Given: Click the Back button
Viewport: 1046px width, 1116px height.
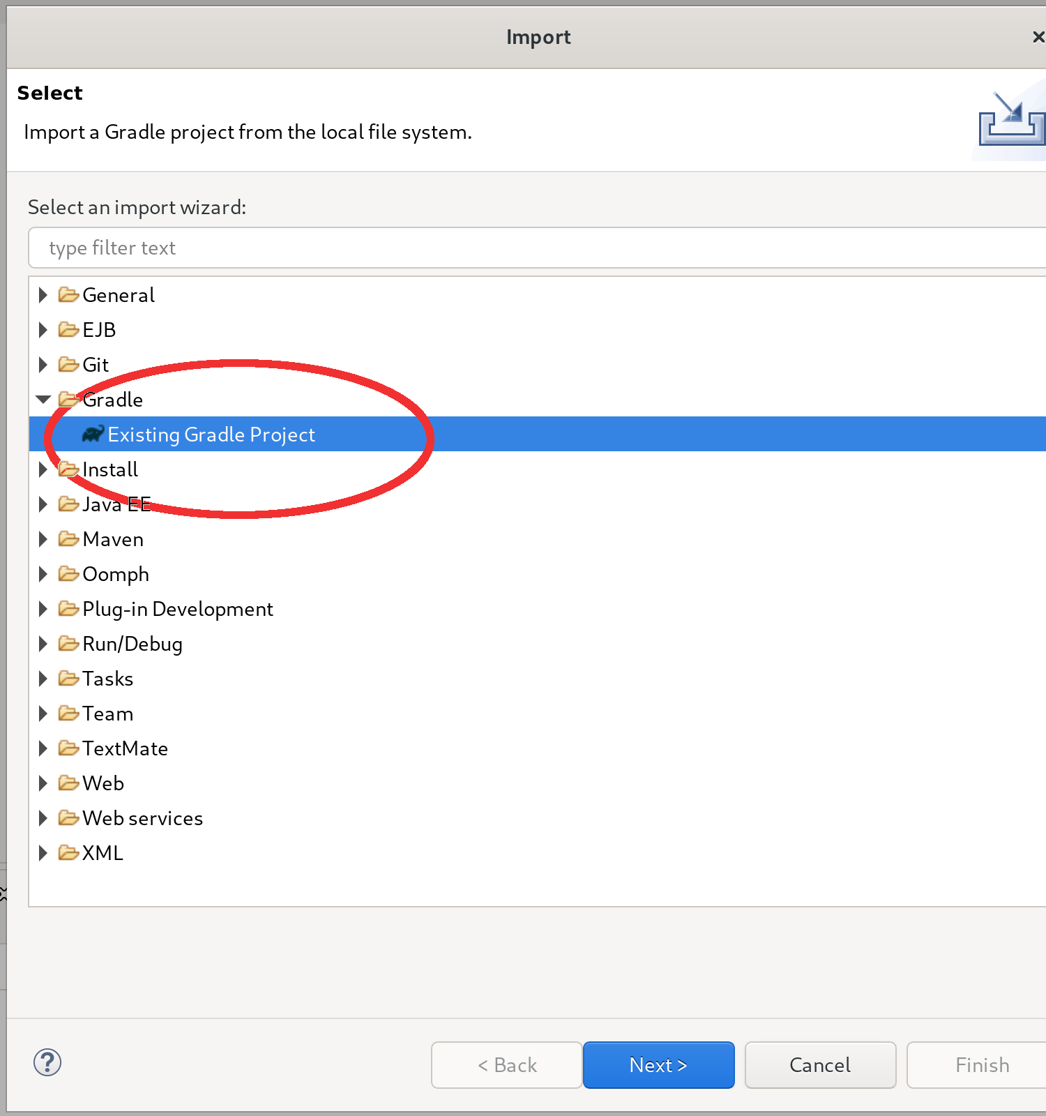Looking at the screenshot, I should (507, 1065).
